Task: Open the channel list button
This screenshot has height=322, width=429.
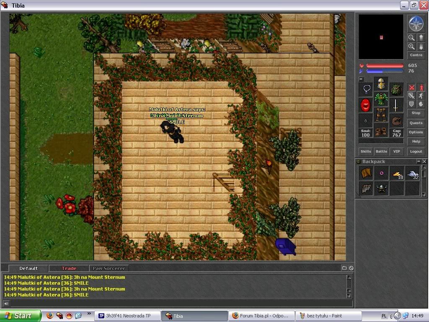Action: (x=344, y=268)
